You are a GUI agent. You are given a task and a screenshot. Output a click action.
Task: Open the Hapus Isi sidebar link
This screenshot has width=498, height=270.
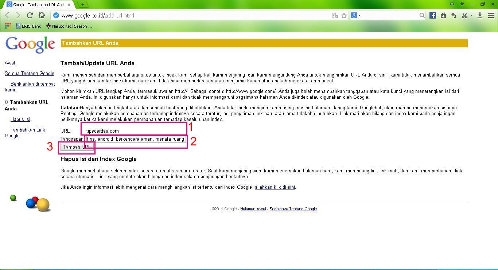click(20, 120)
